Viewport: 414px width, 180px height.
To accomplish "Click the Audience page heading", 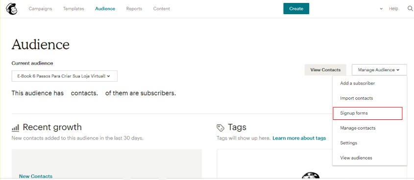I will click(41, 45).
